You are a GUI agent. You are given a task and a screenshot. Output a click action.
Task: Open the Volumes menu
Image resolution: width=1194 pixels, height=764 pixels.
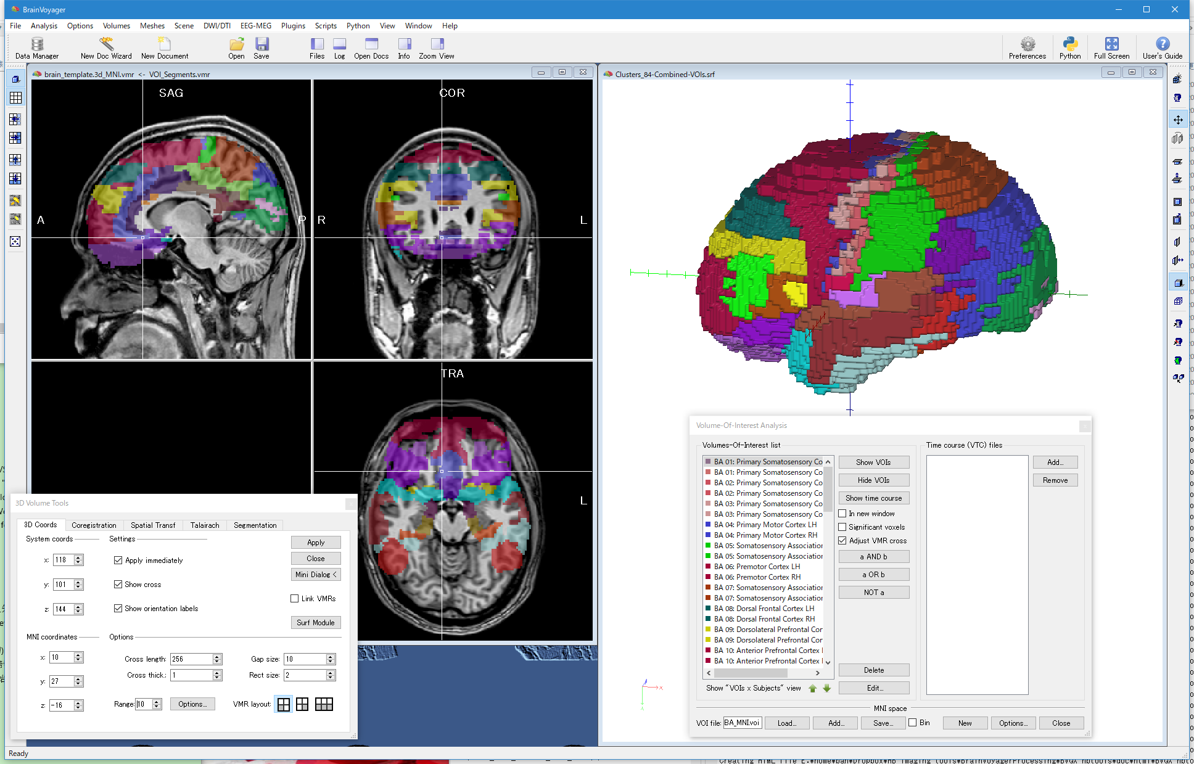(x=117, y=26)
